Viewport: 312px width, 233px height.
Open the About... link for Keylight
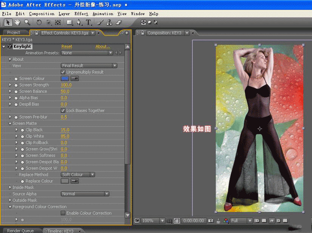pyautogui.click(x=102, y=46)
